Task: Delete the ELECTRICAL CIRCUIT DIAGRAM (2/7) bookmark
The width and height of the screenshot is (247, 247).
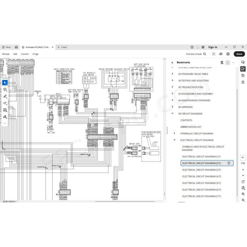Action: coord(229,163)
